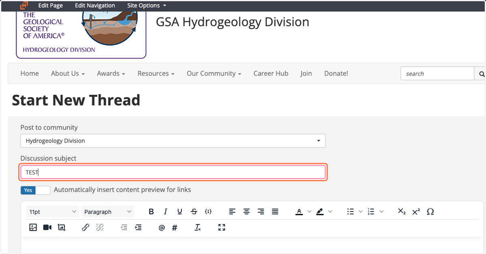Apply italic formatting
The image size is (486, 254).
166,212
